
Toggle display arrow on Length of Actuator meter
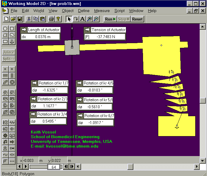click(x=24, y=30)
